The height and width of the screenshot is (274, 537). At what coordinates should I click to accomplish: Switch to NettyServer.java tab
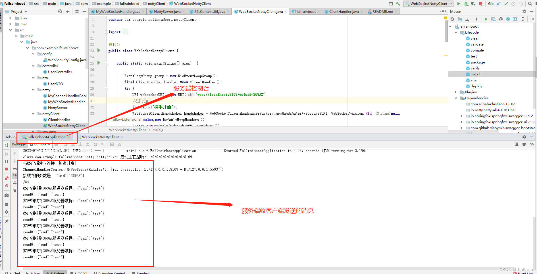coord(167,11)
